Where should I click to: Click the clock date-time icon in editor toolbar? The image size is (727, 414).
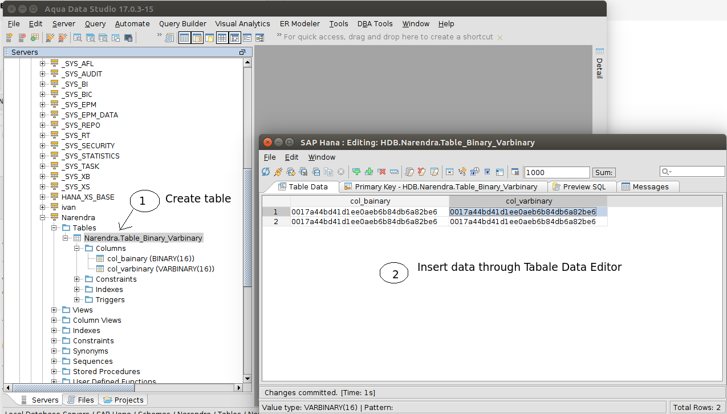pyautogui.click(x=474, y=172)
